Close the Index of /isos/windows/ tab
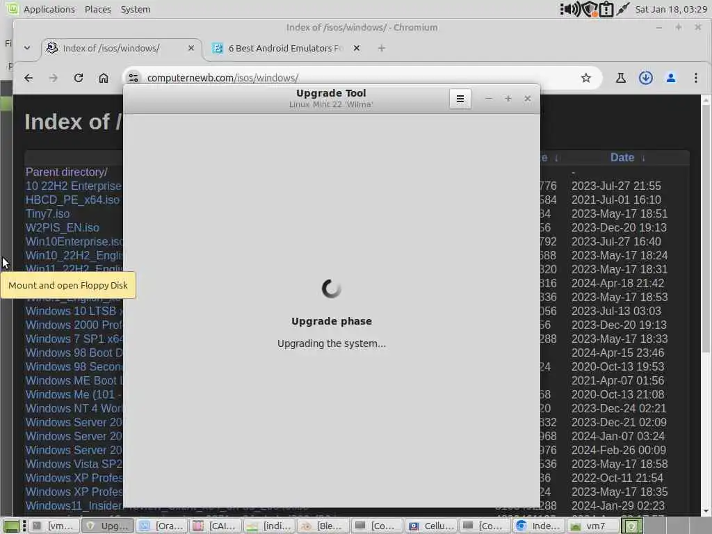The width and height of the screenshot is (712, 534). pos(191,48)
